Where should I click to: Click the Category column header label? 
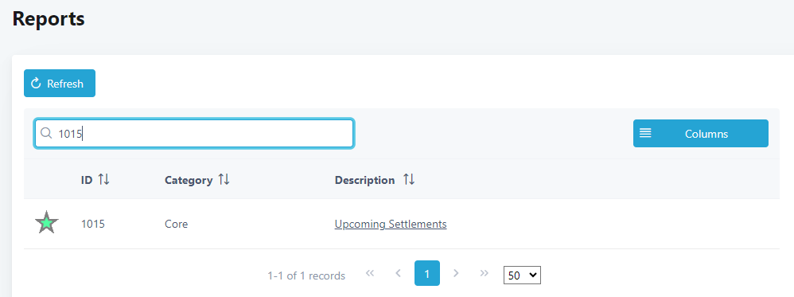point(189,180)
